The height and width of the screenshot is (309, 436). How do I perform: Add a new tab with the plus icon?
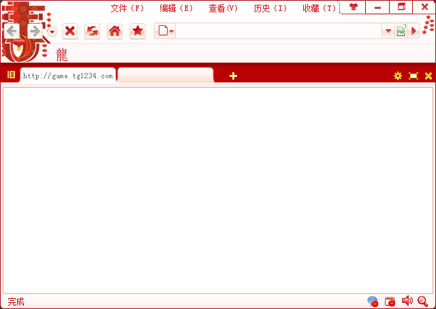coord(233,76)
